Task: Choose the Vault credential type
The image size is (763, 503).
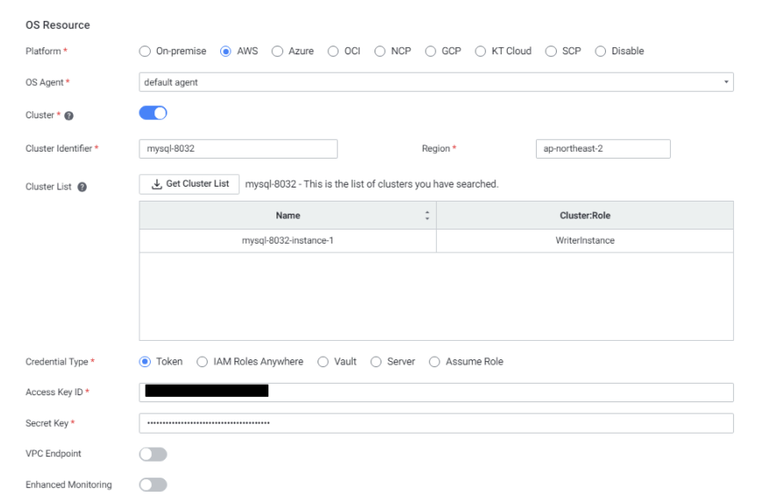Action: (x=323, y=362)
